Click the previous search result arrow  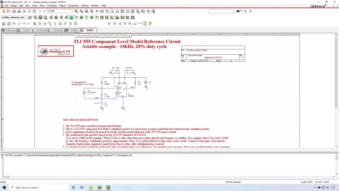tap(246, 11)
